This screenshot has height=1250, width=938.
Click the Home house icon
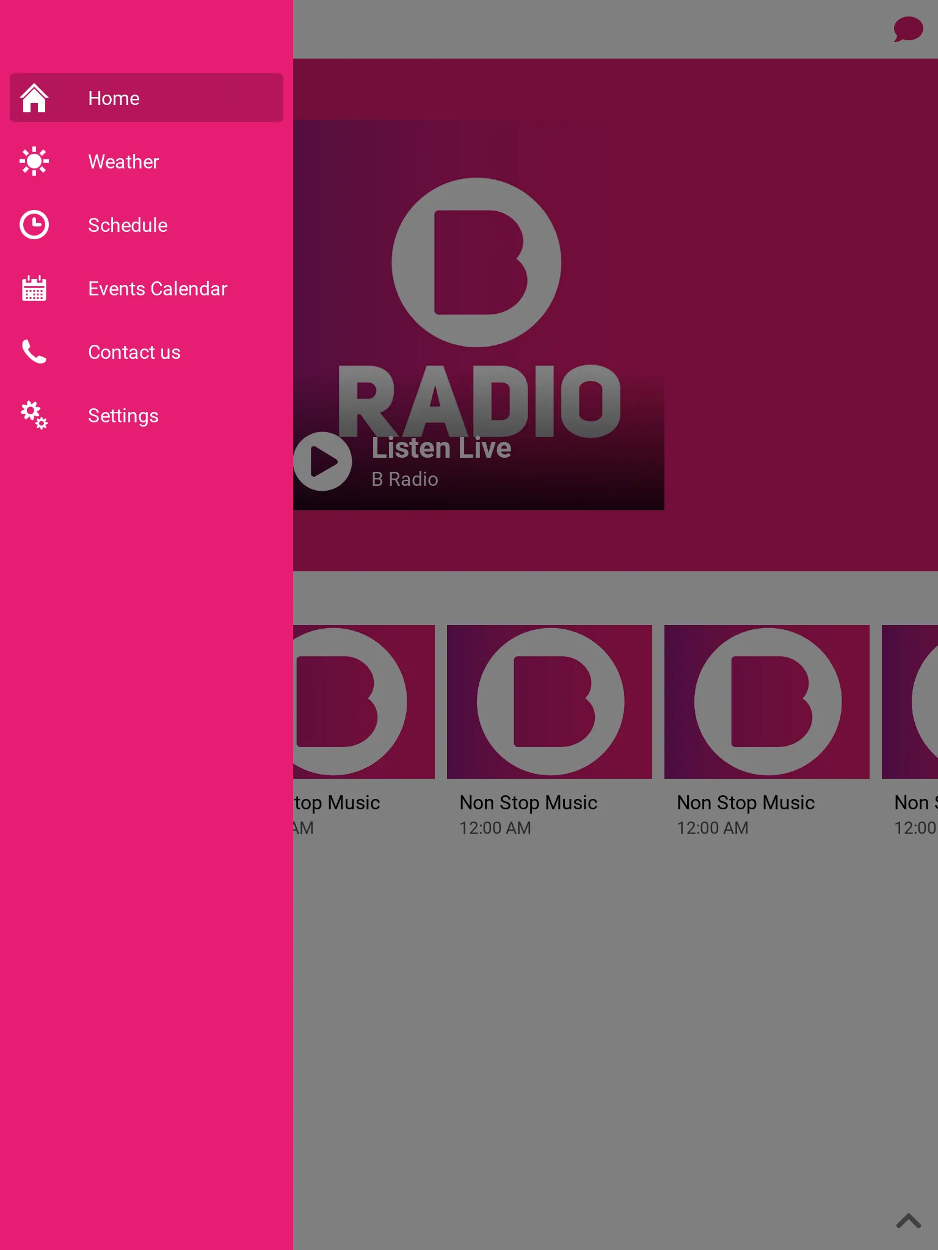[34, 98]
